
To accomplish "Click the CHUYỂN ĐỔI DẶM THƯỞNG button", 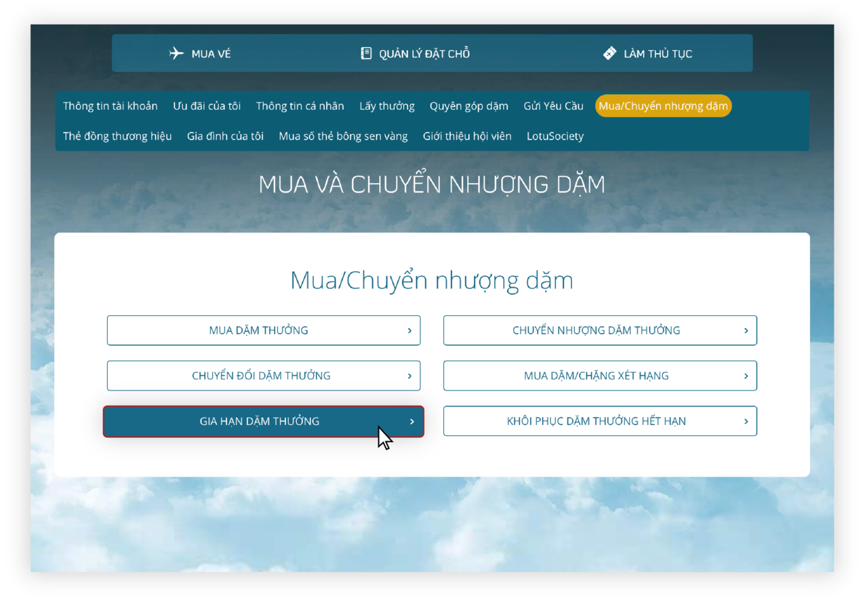I will 263,376.
